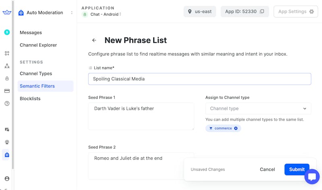The width and height of the screenshot is (322, 190).
Task: Open Channel Explorer in the sidebar
Action: pyautogui.click(x=38, y=45)
